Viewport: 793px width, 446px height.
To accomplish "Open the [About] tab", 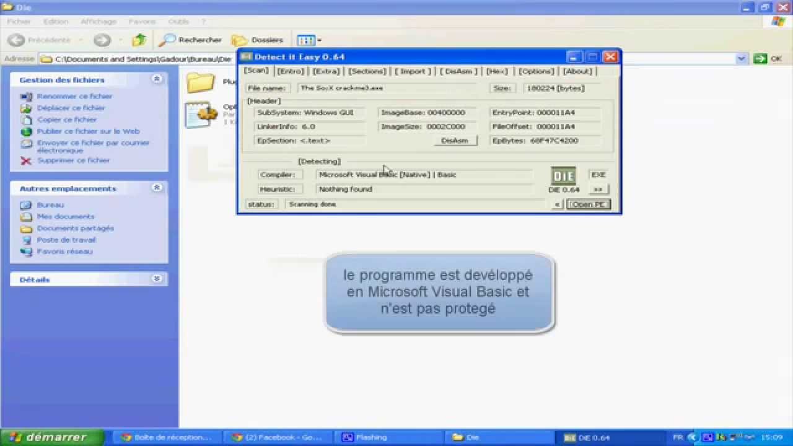I will (577, 71).
